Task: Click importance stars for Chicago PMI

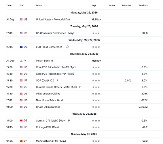Action: (x=96, y=127)
